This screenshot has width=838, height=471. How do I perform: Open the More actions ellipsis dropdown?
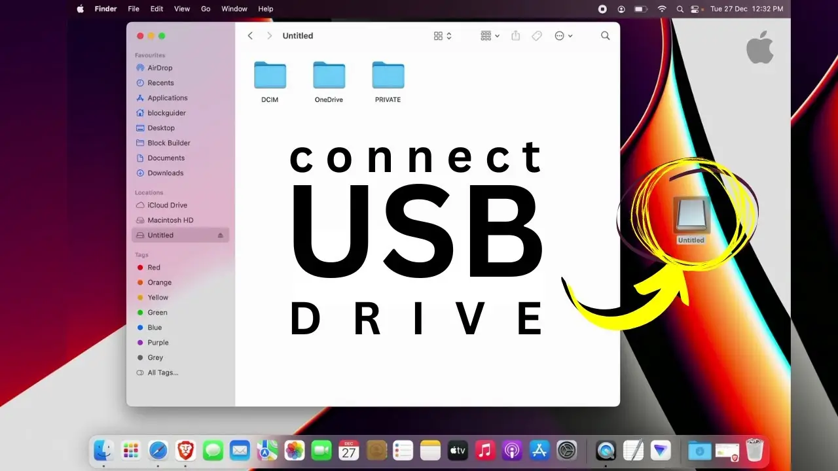[560, 36]
